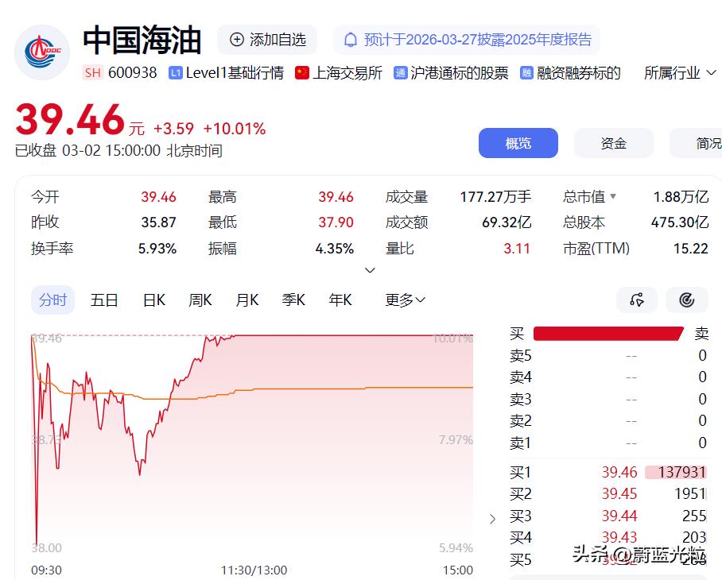Expand the 所属行业 dropdown
722x580 pixels.
click(680, 72)
